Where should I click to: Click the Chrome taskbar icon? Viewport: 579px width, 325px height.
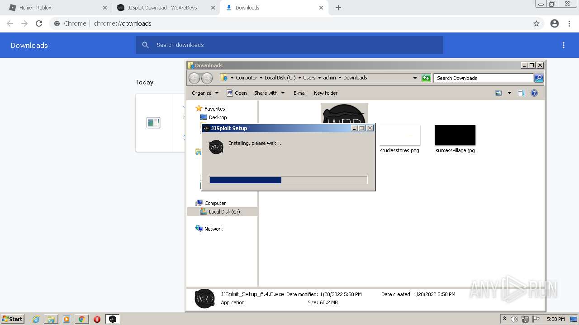pos(82,319)
